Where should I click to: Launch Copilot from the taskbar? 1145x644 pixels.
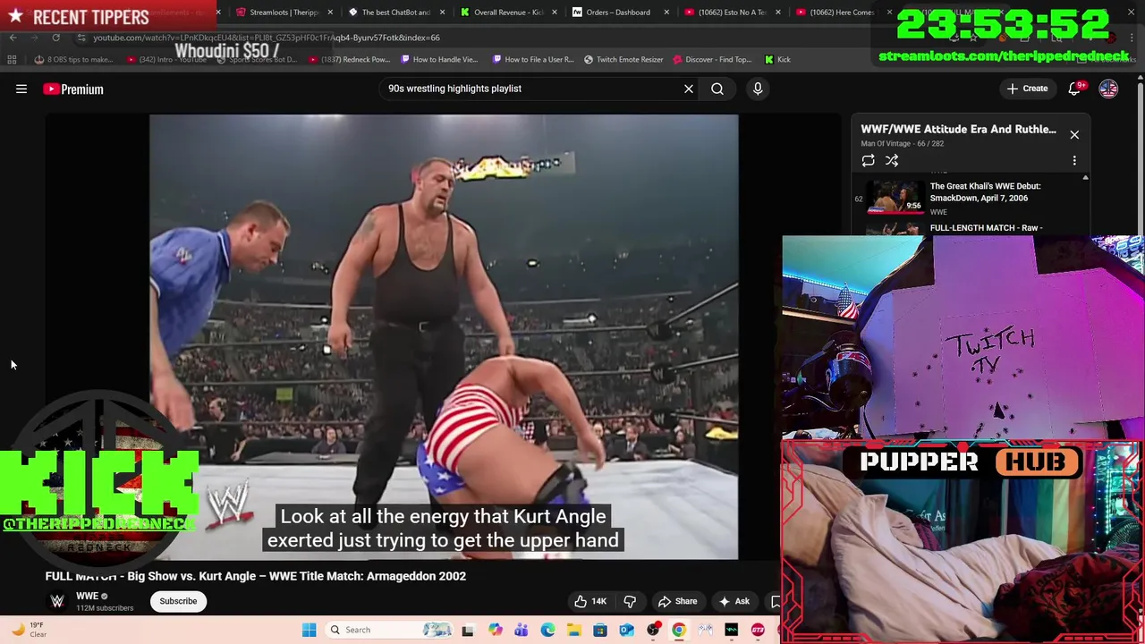click(495, 630)
